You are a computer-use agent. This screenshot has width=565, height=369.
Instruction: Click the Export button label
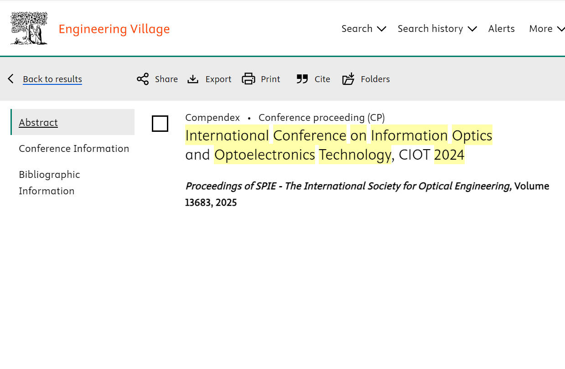click(218, 79)
